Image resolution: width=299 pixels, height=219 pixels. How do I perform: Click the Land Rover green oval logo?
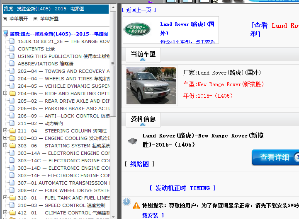137,29
